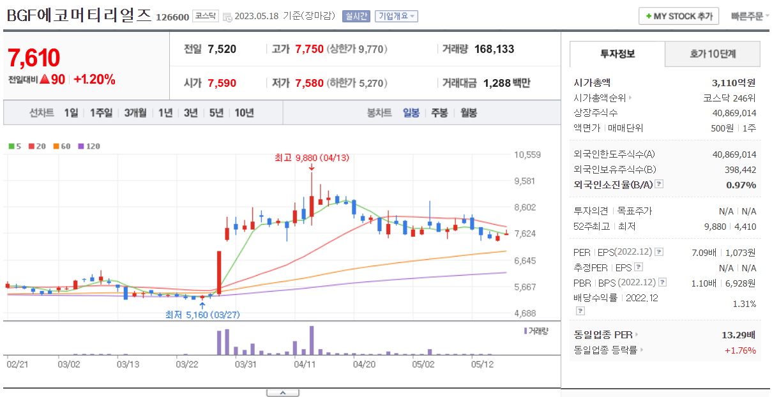Click the green 5-day moving average legend

[15, 146]
